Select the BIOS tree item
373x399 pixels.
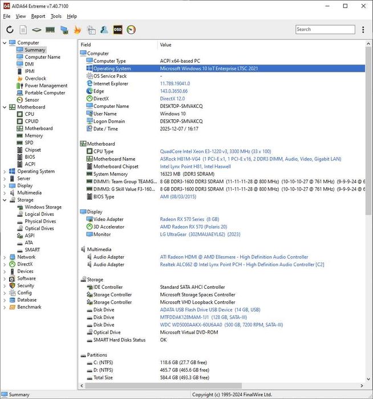[30, 157]
